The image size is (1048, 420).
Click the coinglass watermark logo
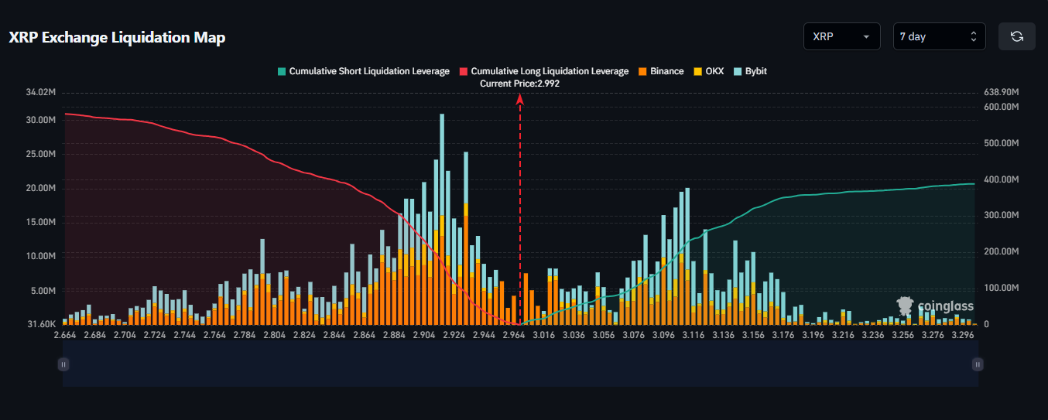tap(935, 306)
